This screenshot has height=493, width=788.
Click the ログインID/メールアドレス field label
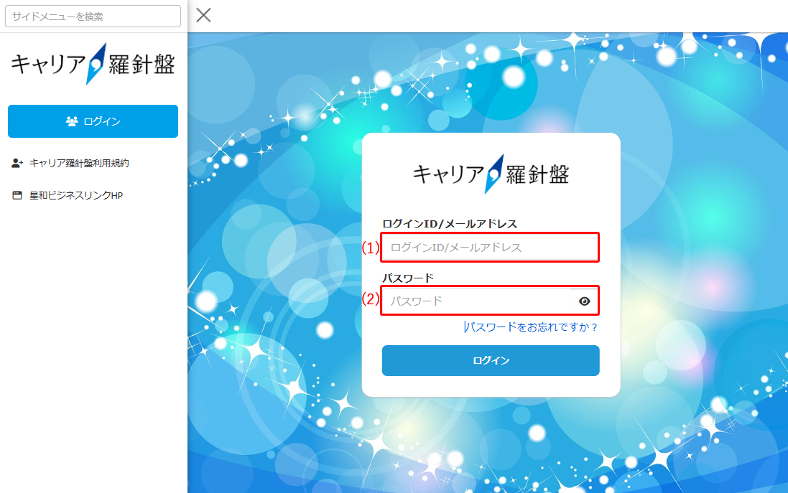[450, 223]
